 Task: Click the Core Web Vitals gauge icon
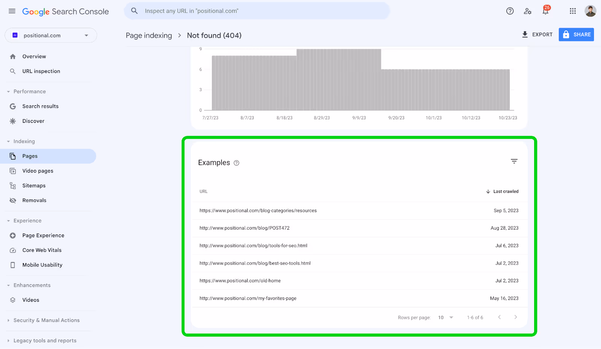[13, 250]
